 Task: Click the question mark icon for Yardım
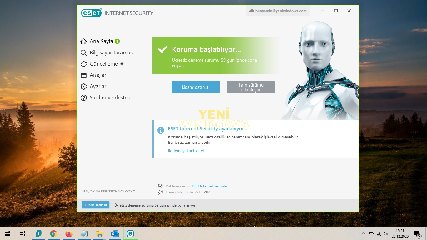pos(83,98)
